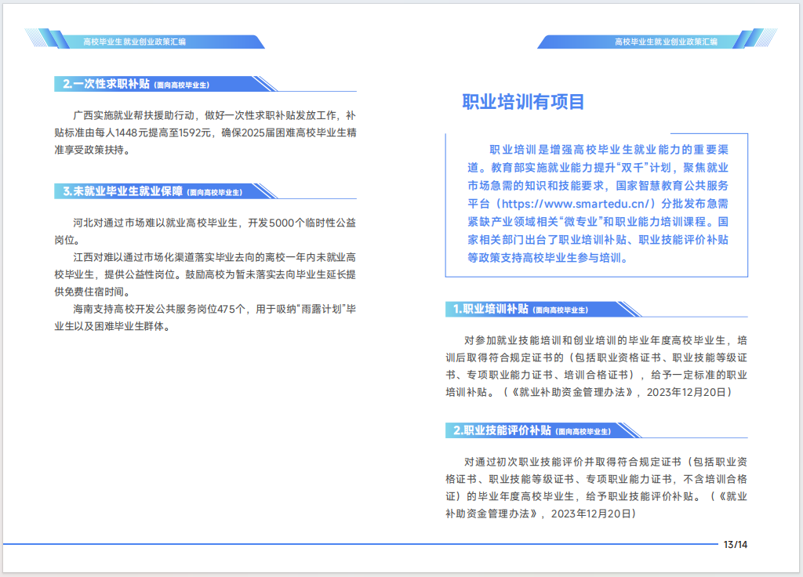Click the heading 2.职业技能评价补贴

tap(502, 430)
